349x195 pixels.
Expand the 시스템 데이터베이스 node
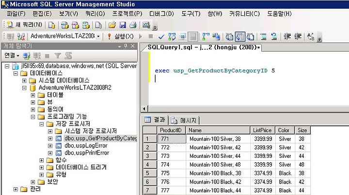click(x=24, y=81)
